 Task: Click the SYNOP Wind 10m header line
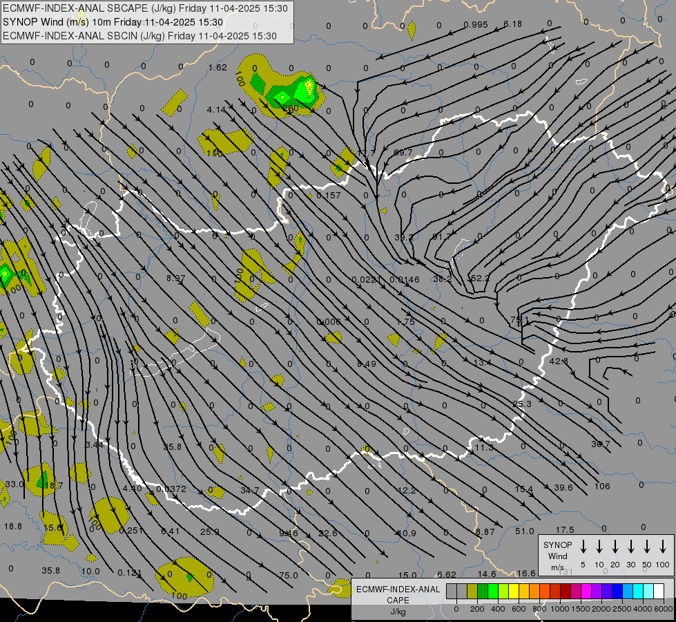(113, 22)
